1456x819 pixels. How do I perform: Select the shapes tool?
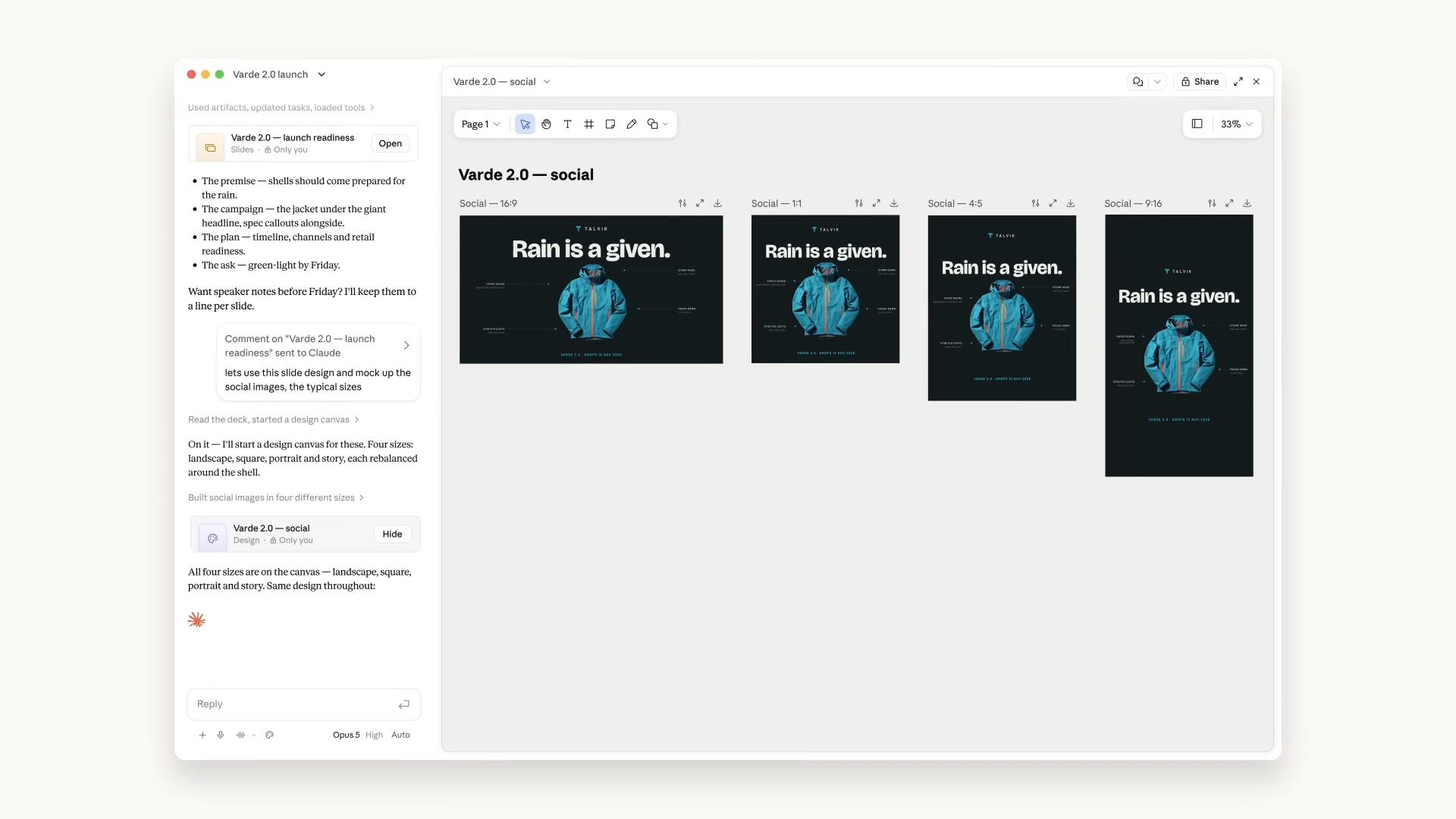coord(652,124)
